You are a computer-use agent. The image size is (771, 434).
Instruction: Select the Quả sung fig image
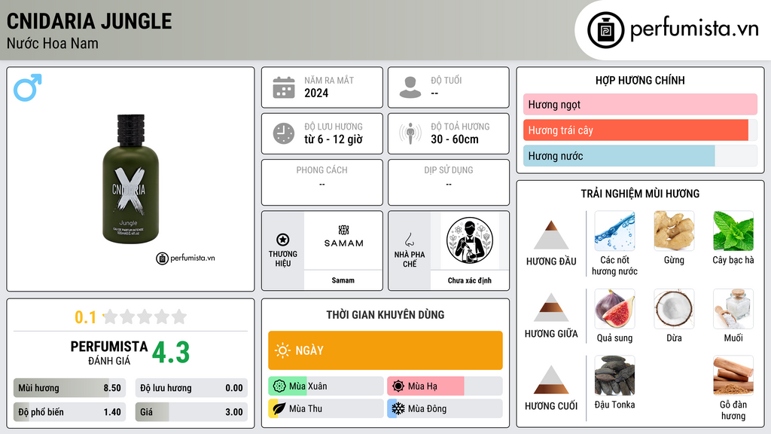click(x=614, y=308)
